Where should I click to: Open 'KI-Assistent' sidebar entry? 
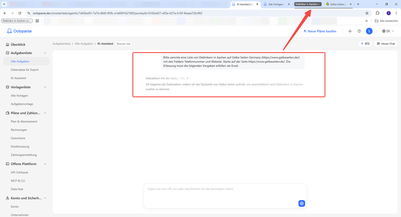18,78
